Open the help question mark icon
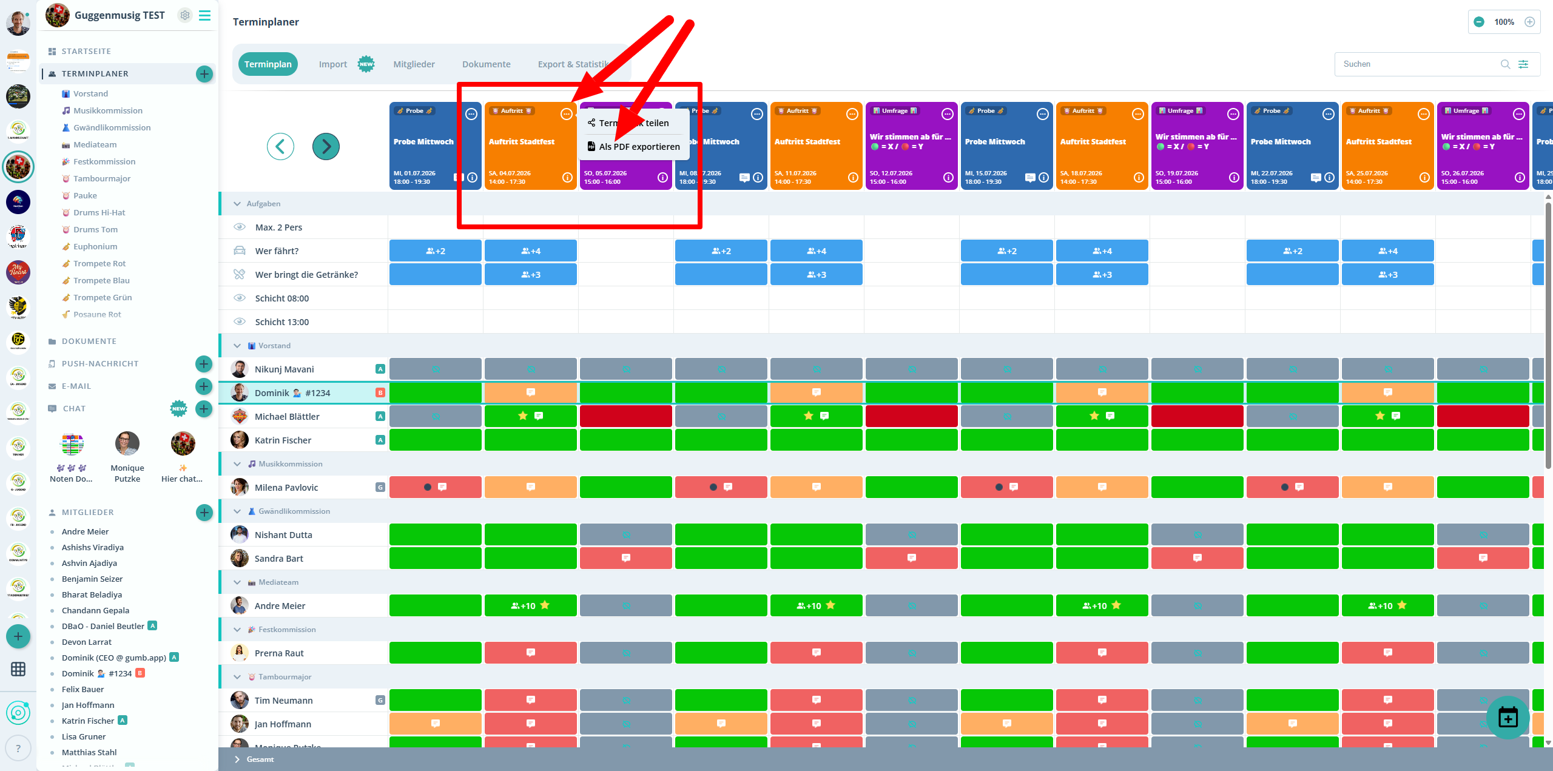 pyautogui.click(x=18, y=749)
